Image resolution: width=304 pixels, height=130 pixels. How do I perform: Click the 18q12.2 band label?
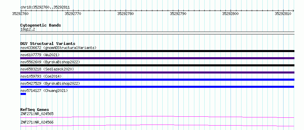(x=28, y=30)
